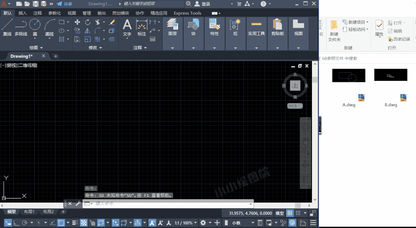
Task: Select the Hatch fill tool
Action: tap(62, 39)
